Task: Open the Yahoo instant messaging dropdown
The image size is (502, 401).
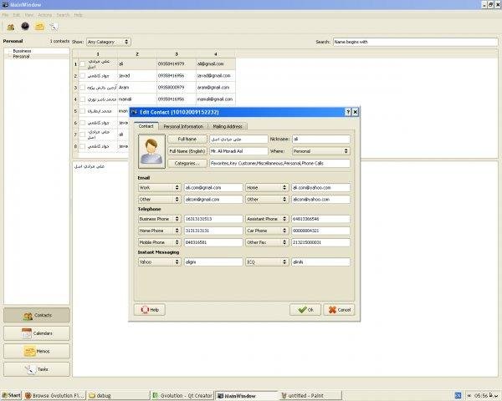Action: click(x=159, y=261)
